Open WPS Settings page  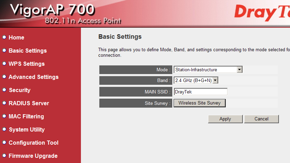click(x=26, y=64)
